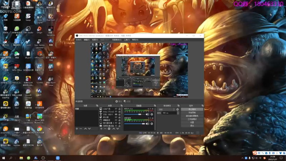Adjust desktop audio volume slider
286x161 pixels.
coord(134,123)
